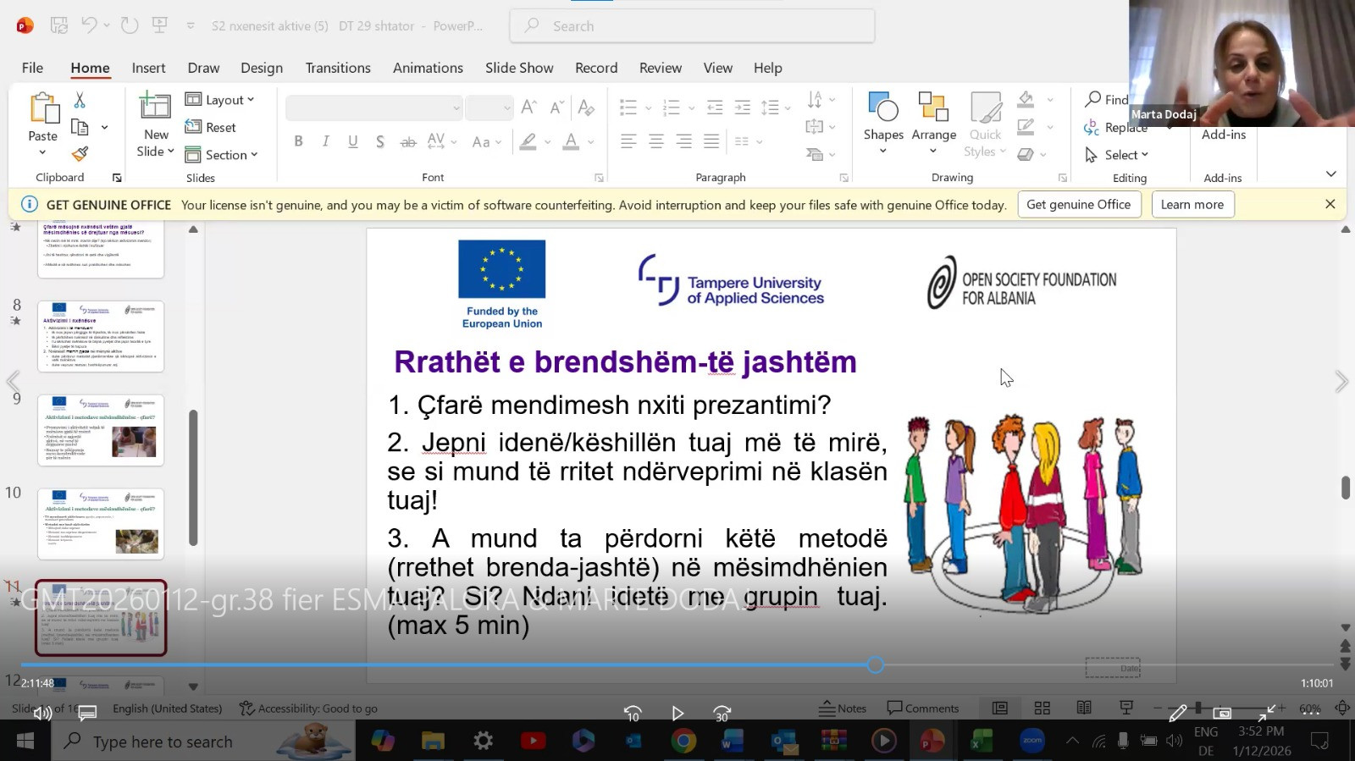Copy the selection in Clipboard group
The height and width of the screenshot is (761, 1355).
80,127
